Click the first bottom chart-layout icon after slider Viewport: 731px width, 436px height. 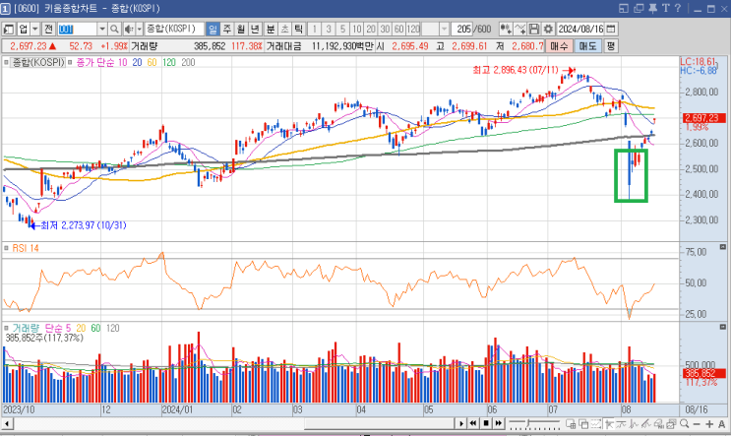pos(571,423)
